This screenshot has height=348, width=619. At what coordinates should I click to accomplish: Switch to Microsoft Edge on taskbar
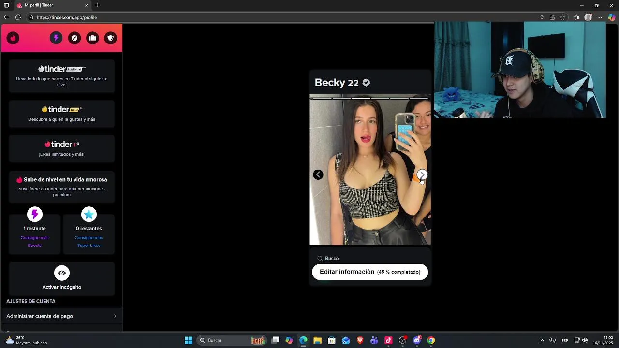click(303, 340)
